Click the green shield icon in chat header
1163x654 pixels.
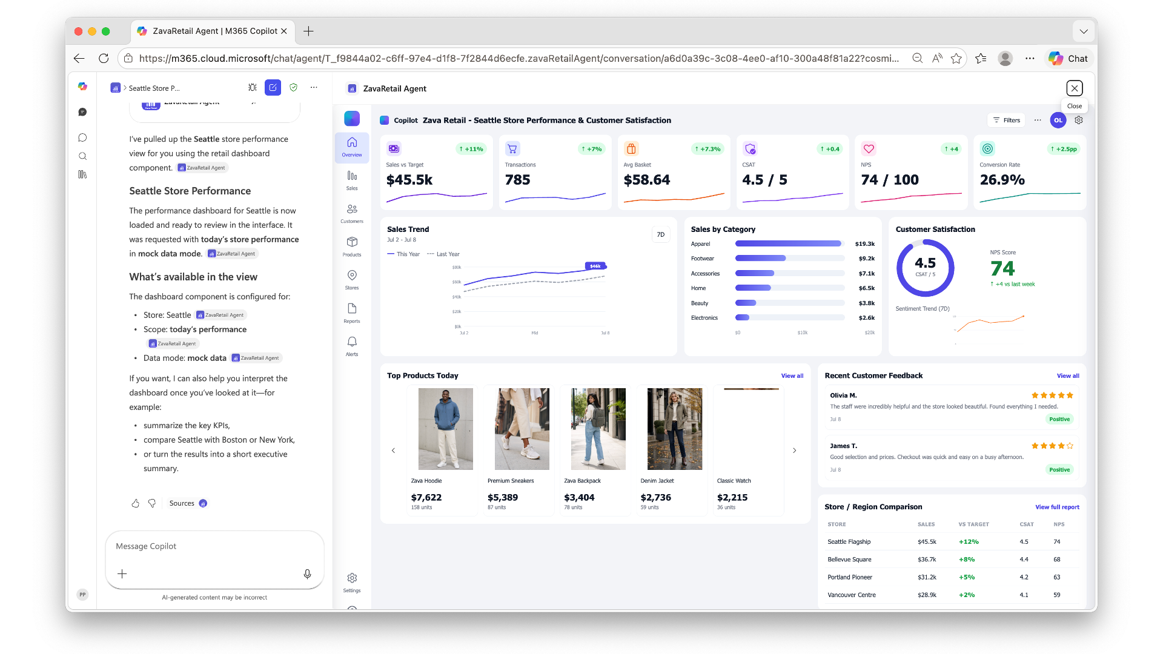294,88
